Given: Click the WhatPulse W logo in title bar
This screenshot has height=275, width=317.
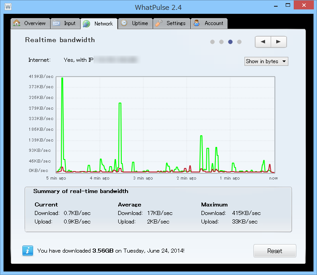Looking at the screenshot, I should coord(8,7).
